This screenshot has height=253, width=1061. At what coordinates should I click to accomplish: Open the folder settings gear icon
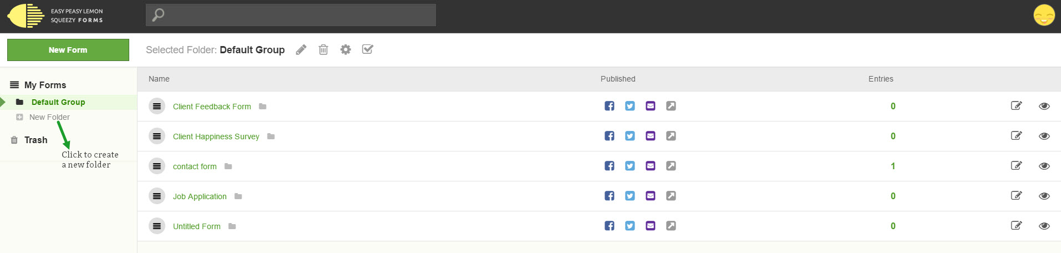tap(346, 50)
